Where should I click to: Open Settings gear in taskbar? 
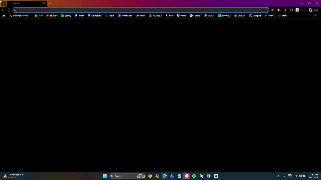[209, 176]
